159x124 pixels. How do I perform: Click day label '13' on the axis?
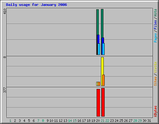pos(65,121)
